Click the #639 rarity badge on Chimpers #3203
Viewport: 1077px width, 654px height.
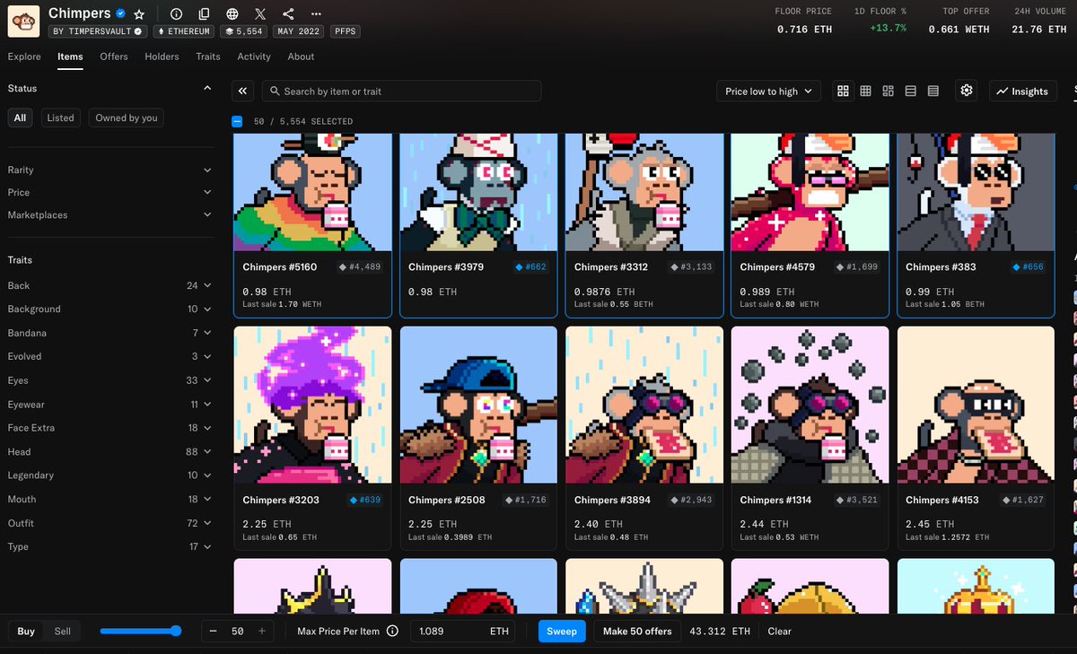364,500
